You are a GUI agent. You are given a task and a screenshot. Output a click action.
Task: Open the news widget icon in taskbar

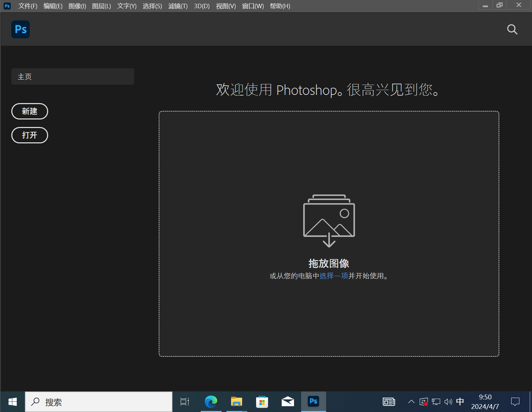click(x=389, y=402)
